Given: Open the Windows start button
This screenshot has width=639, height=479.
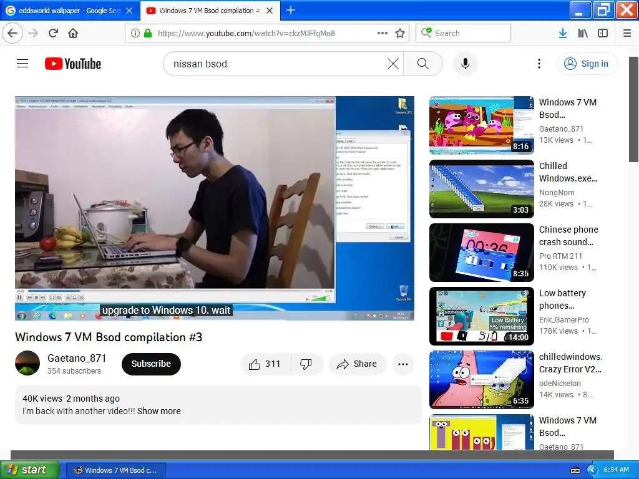Looking at the screenshot, I should point(29,470).
